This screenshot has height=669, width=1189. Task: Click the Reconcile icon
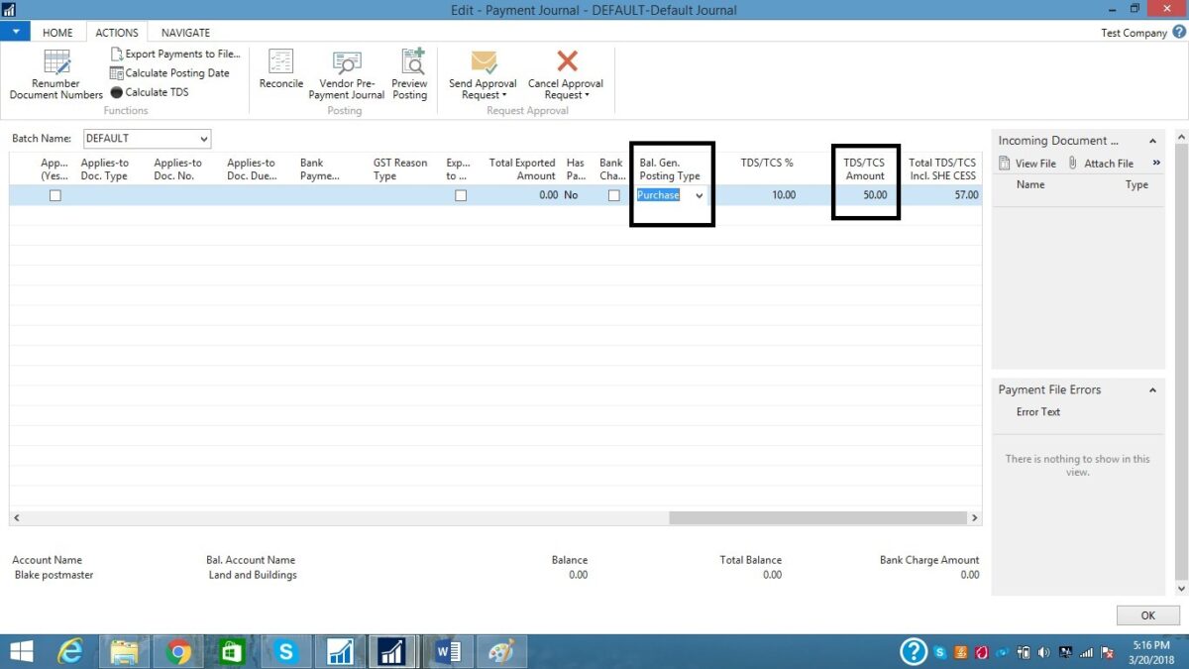pyautogui.click(x=281, y=61)
